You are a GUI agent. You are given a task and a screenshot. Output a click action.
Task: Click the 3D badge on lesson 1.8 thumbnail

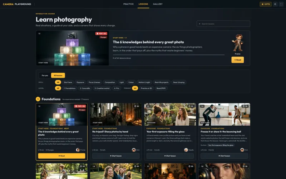[x=245, y=166]
